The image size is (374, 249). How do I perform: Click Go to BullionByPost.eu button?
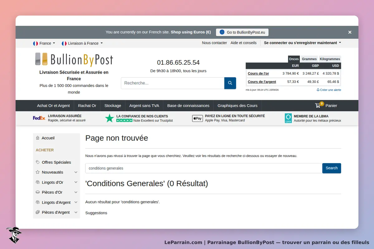coord(242,32)
